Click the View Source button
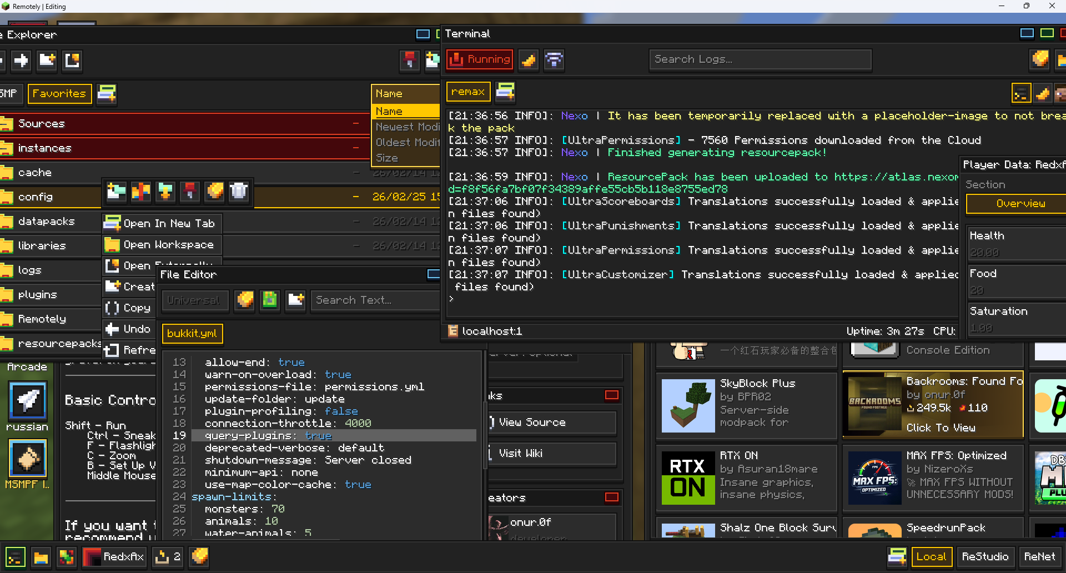This screenshot has width=1066, height=573. click(x=552, y=423)
